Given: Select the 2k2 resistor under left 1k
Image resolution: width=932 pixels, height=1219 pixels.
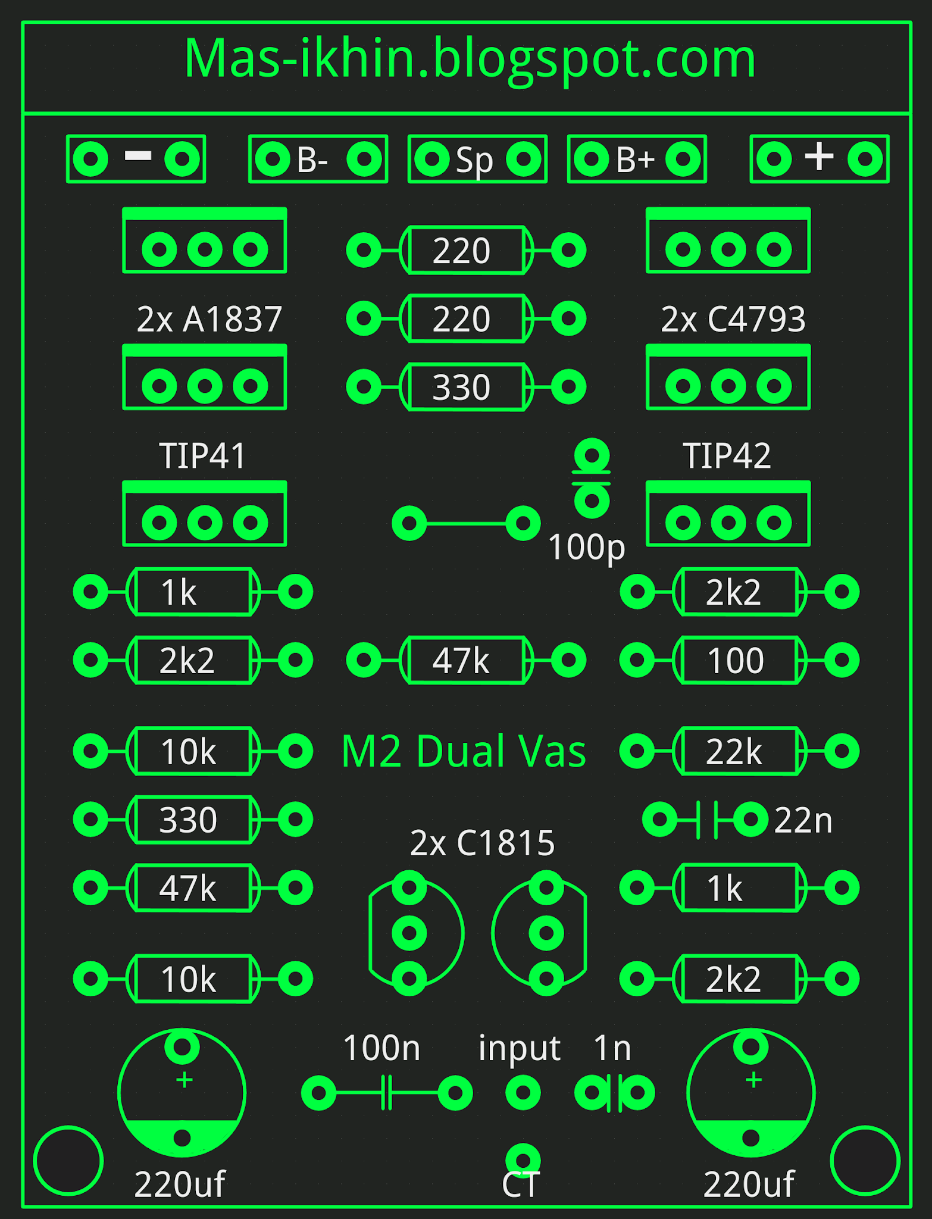Looking at the screenshot, I should (193, 660).
